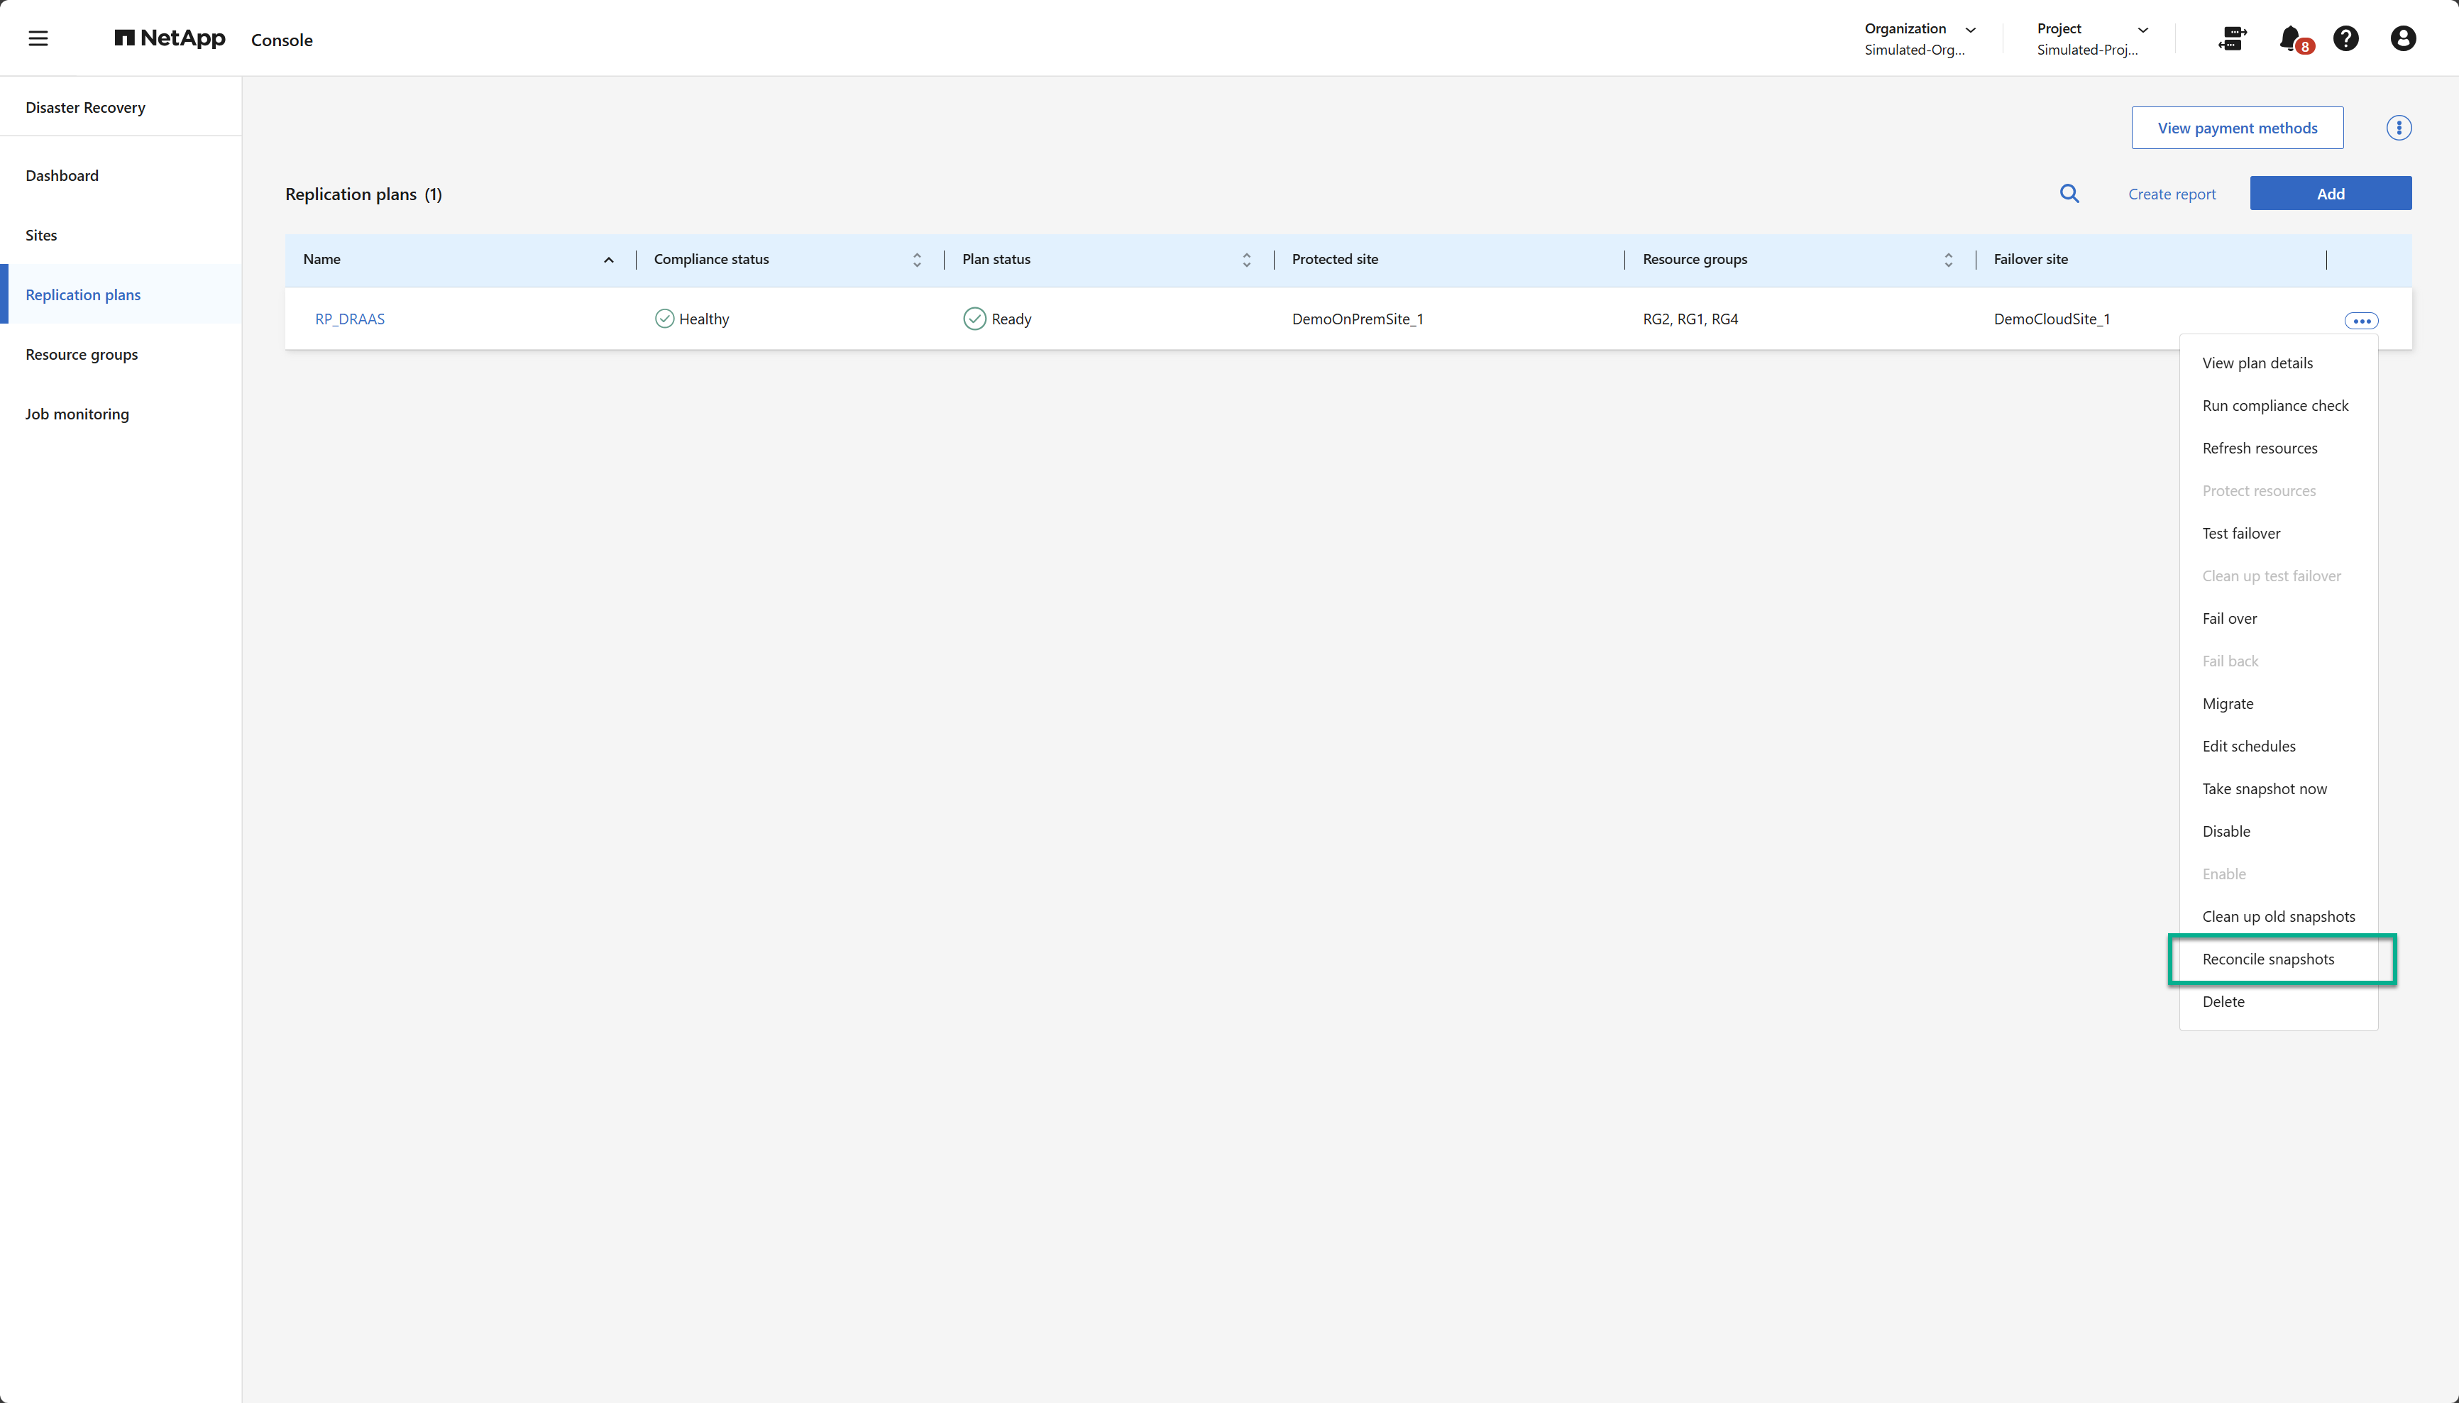This screenshot has height=1403, width=2459.
Task: Go to Job monitoring in sidebar
Action: tap(77, 414)
